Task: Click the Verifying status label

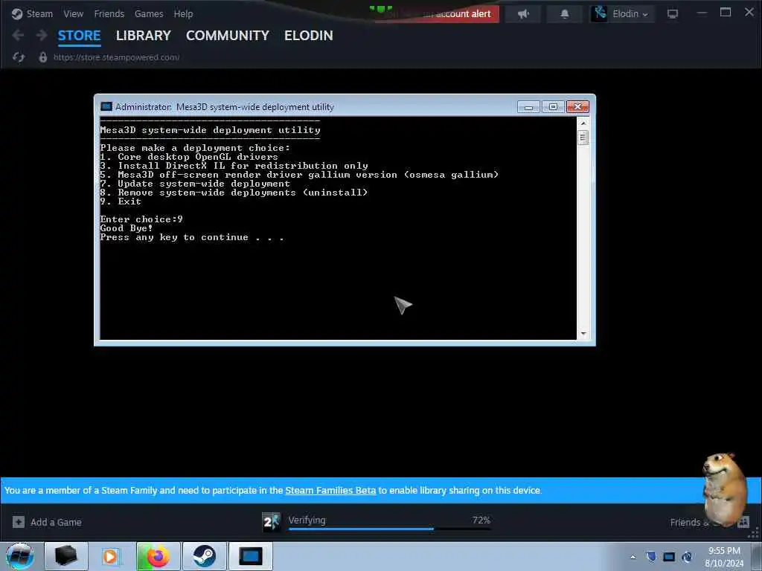Action: coord(307,520)
